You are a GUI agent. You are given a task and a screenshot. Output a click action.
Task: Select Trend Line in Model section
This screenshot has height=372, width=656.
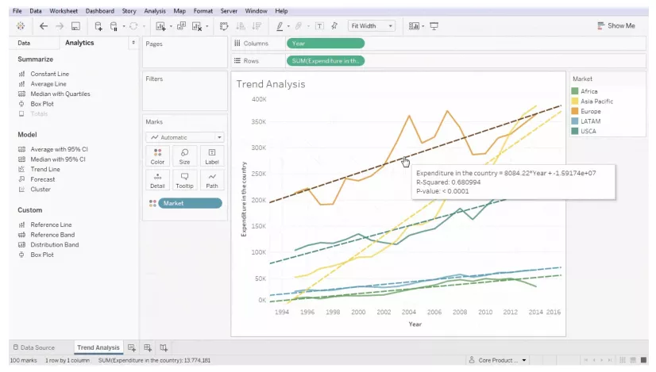pos(45,169)
